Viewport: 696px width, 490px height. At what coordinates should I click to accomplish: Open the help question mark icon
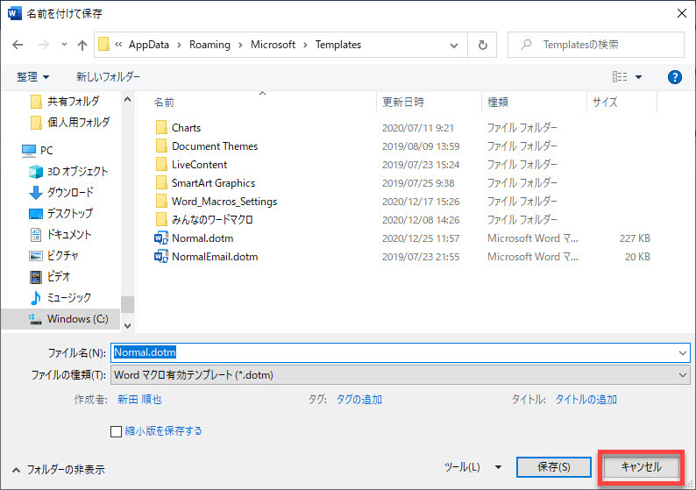tap(674, 77)
